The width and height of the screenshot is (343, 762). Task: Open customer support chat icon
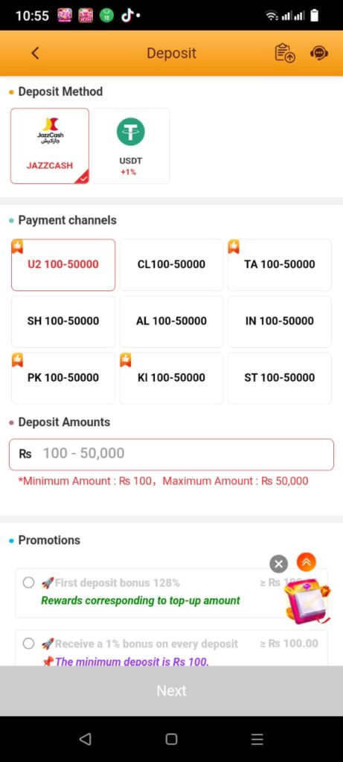click(x=318, y=53)
